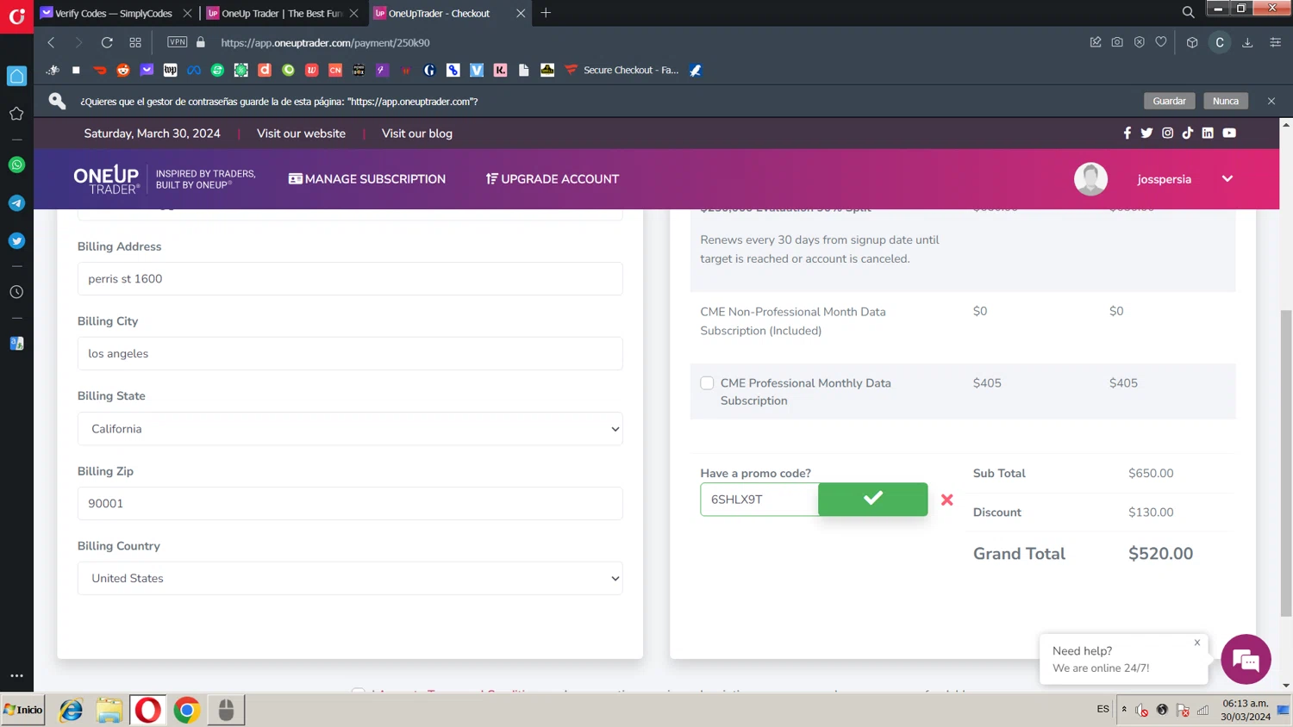Click the address bar URL
This screenshot has height=727, width=1293.
coord(325,42)
